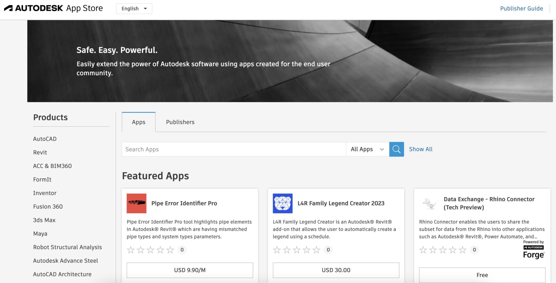Click the magnifier search button

pos(396,149)
